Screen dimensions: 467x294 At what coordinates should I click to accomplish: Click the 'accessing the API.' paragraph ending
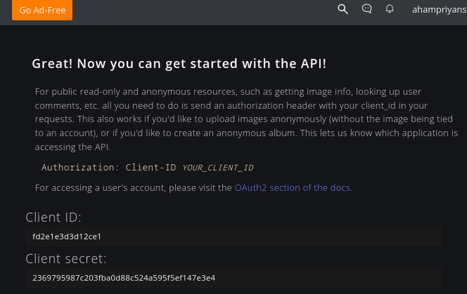click(x=71, y=146)
